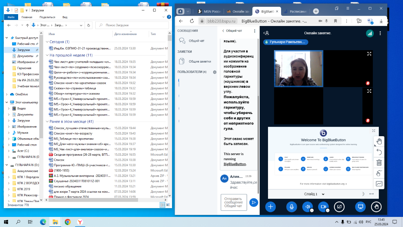Open audio device options arrow on speaker
The height and width of the screenshot is (227, 403).
pos(312,211)
